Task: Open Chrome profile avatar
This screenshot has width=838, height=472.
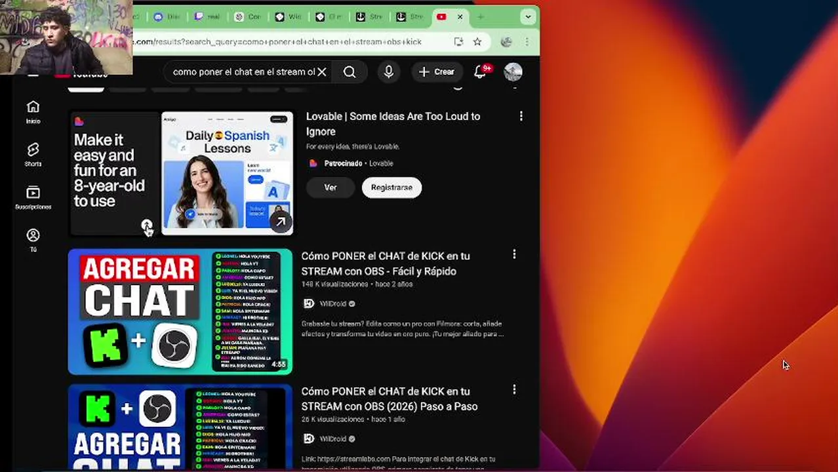Action: [506, 42]
